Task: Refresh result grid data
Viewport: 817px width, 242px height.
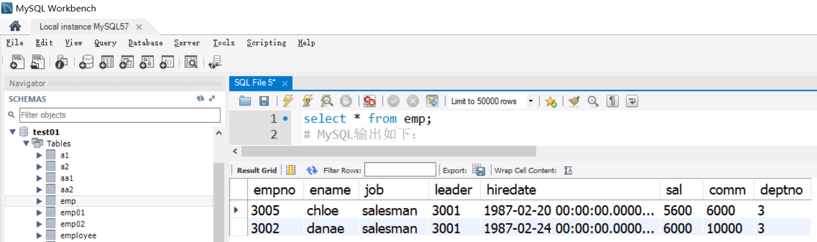Action: pos(312,170)
